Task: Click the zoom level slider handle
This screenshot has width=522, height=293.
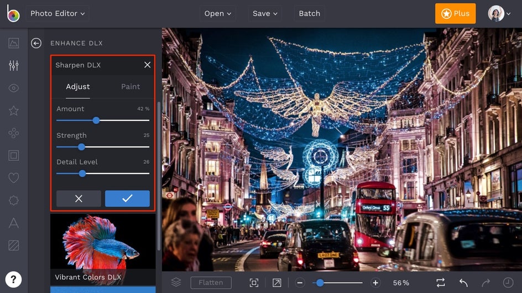Action: [x=320, y=282]
